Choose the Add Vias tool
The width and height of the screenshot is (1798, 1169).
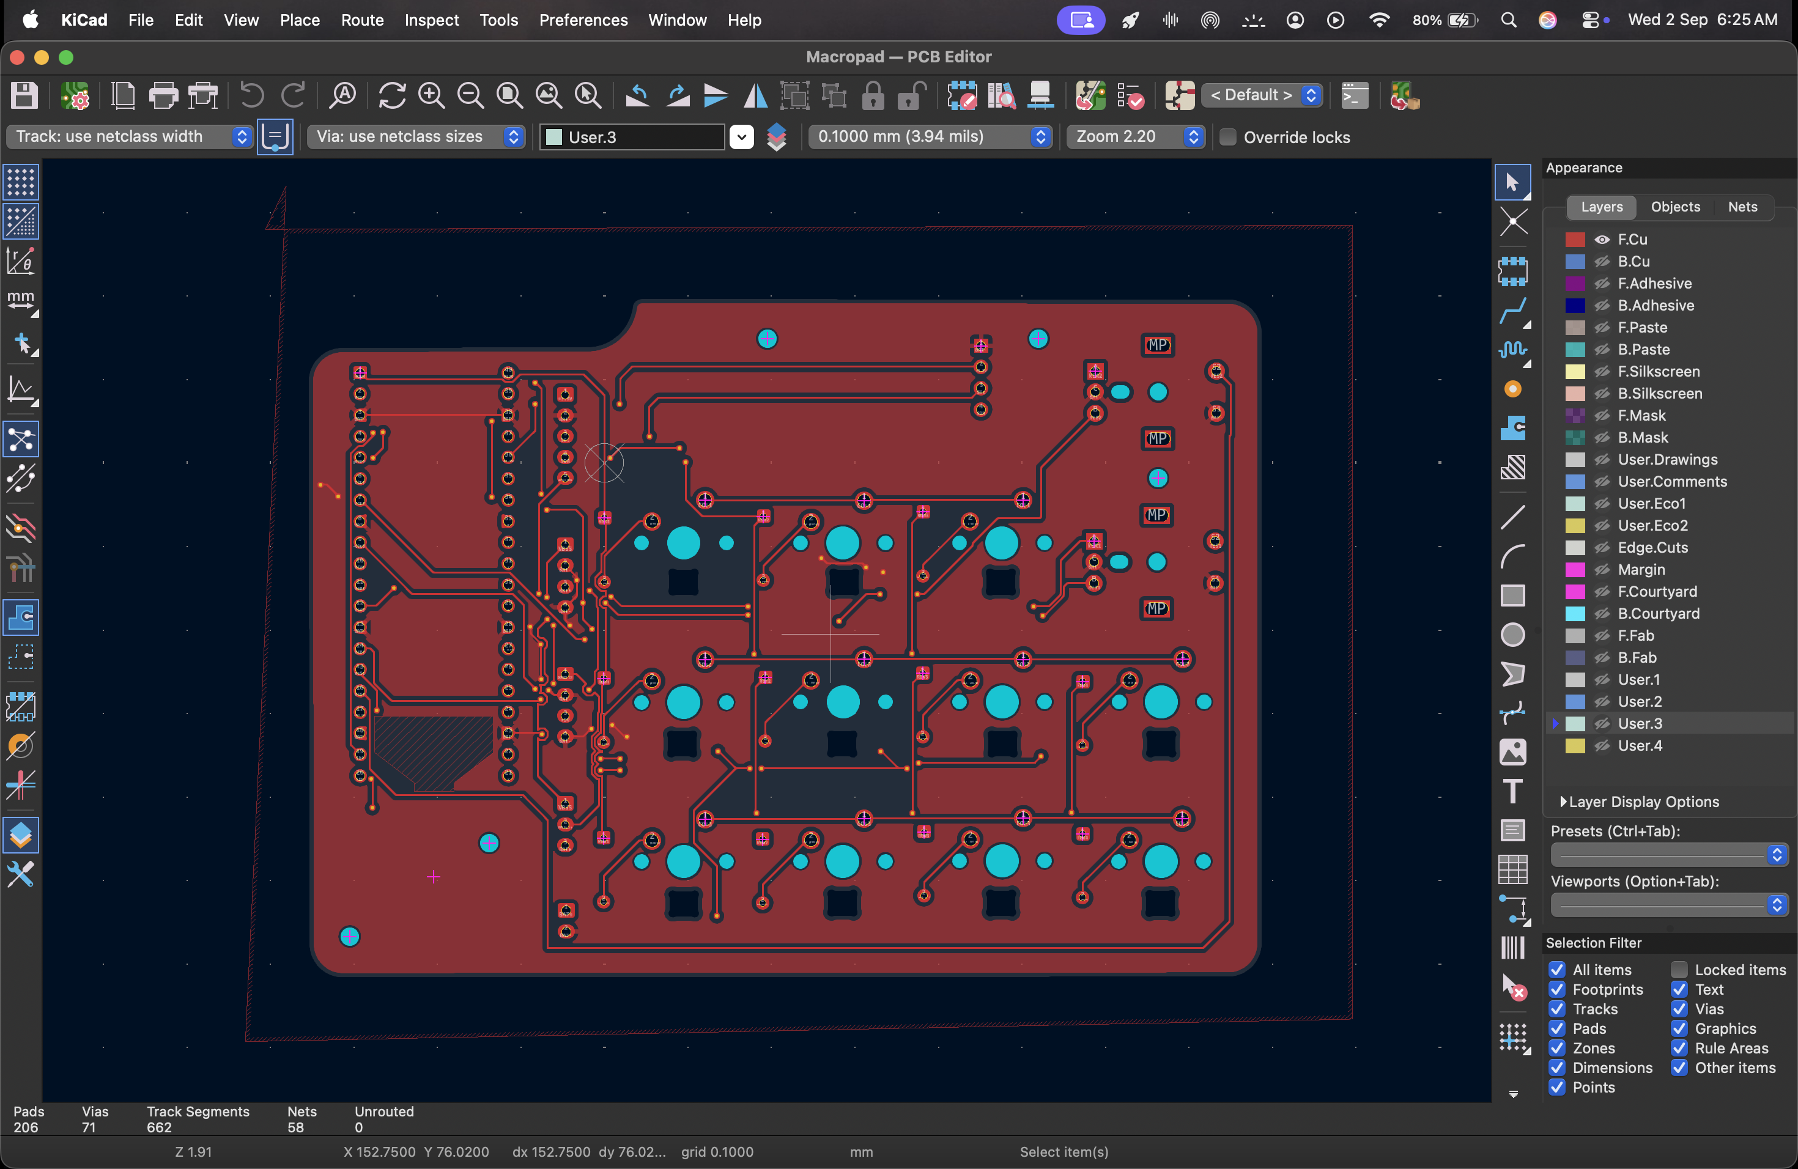pos(1512,389)
